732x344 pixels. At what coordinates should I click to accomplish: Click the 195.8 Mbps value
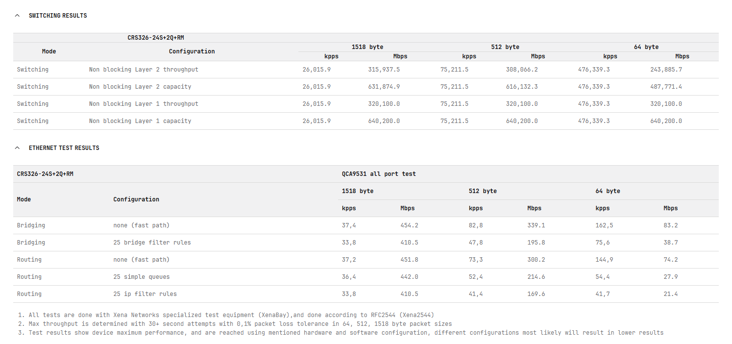click(x=536, y=243)
